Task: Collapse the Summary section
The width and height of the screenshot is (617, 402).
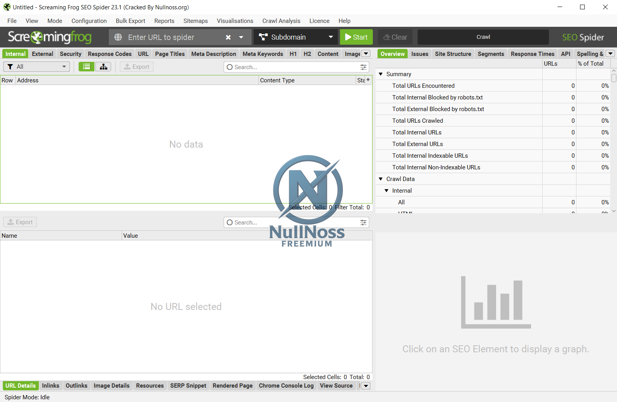Action: click(x=381, y=74)
